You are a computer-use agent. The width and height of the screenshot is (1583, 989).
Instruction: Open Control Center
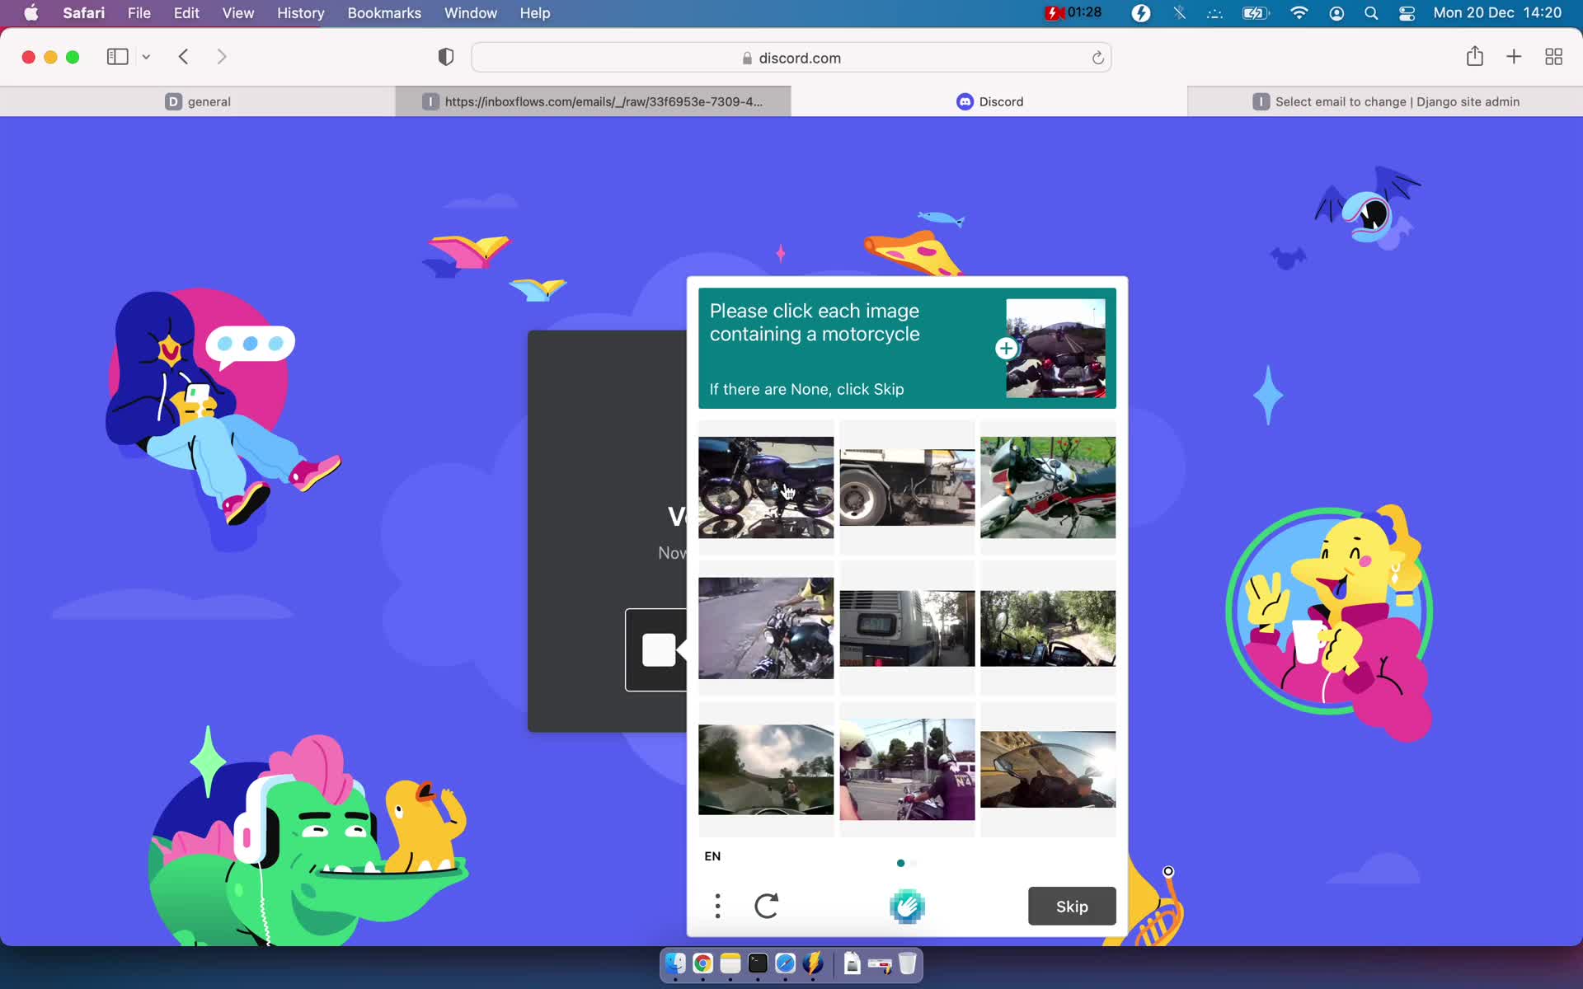pyautogui.click(x=1407, y=13)
